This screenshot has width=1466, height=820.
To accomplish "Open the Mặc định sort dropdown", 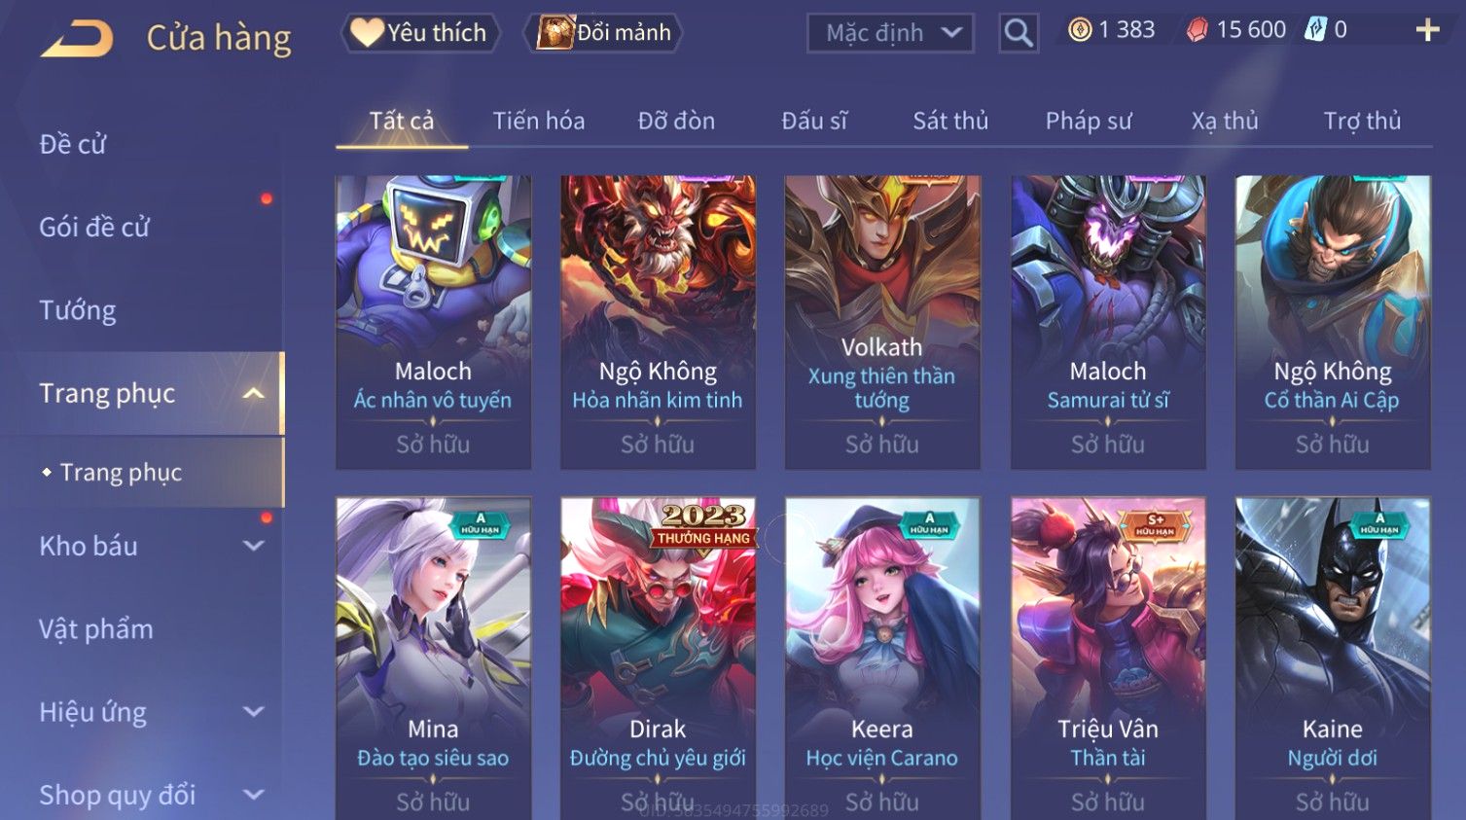I will [890, 33].
